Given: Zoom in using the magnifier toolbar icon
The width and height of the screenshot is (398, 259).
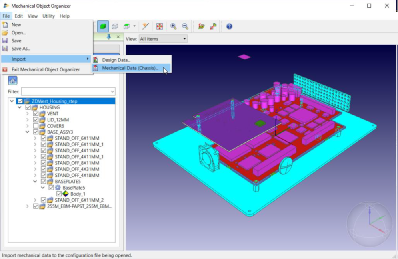Looking at the screenshot, I should 173,26.
